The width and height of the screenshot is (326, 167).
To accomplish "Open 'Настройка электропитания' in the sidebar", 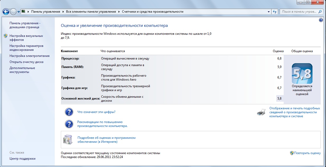I will [29, 56].
